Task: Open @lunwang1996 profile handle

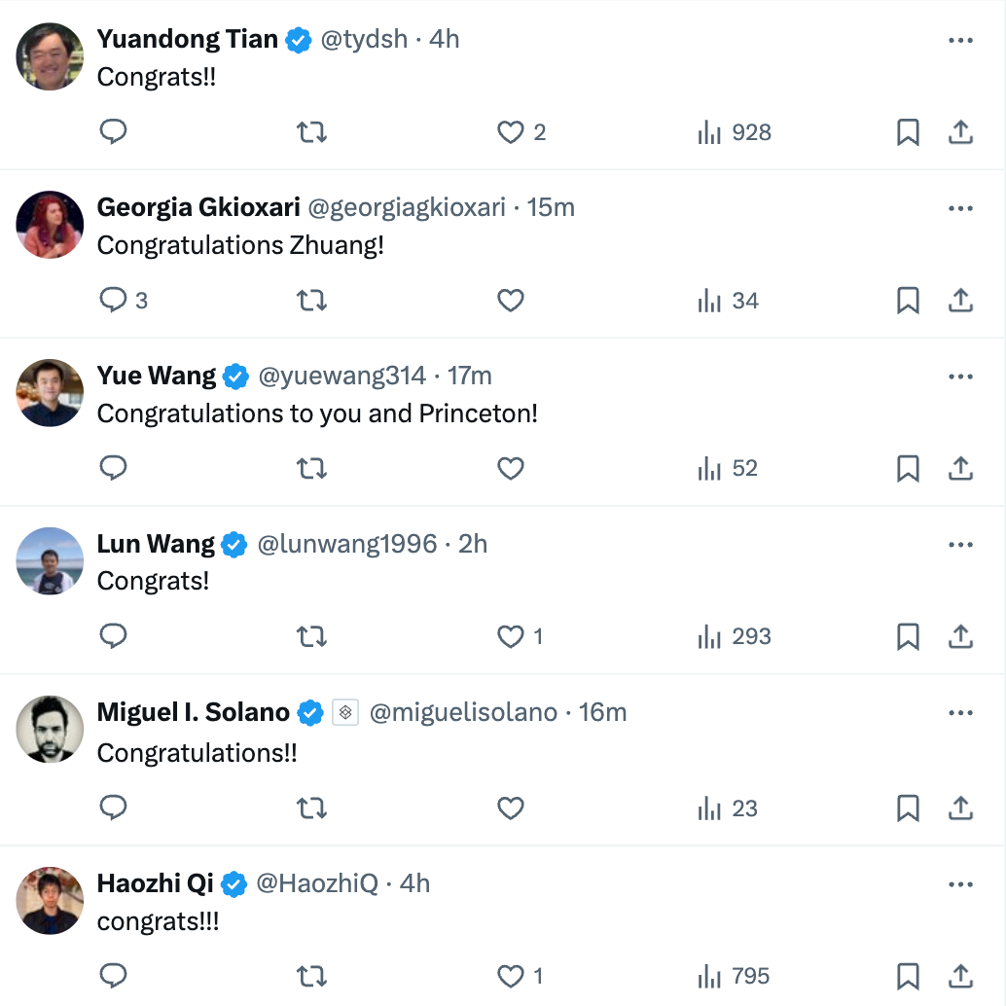Action: coord(346,544)
